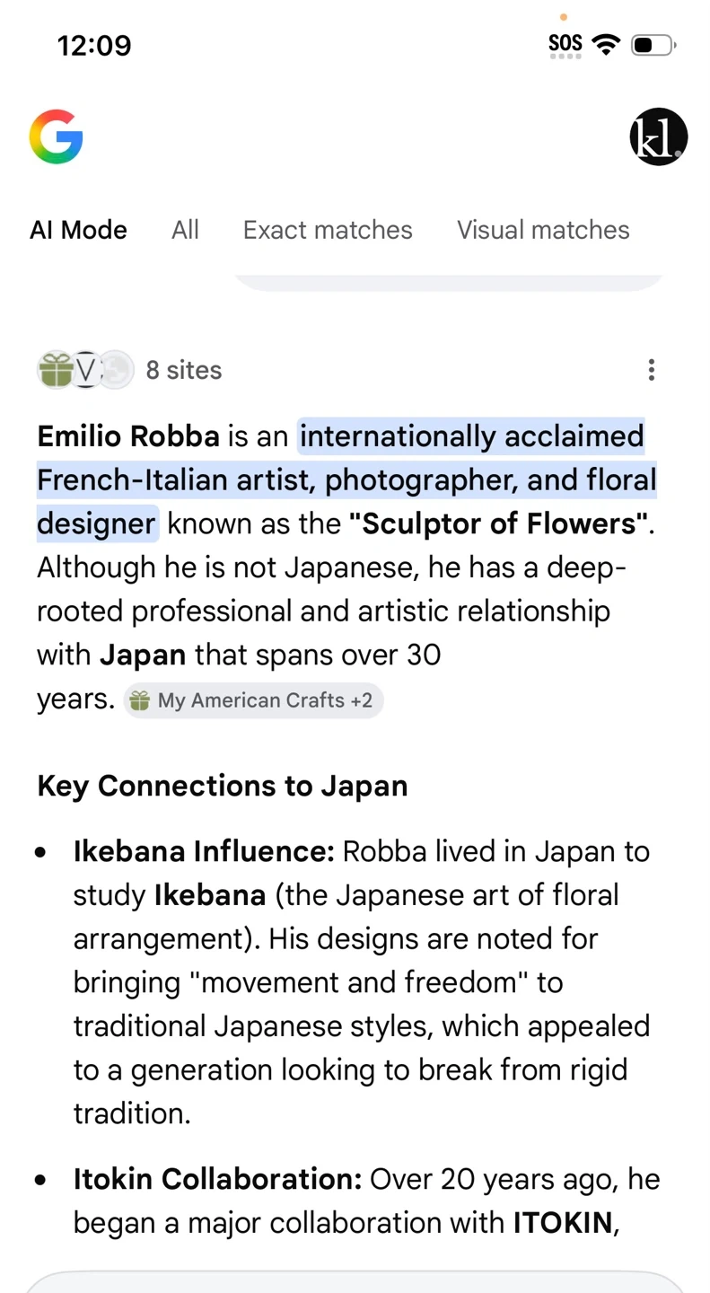
Task: Tap the battery indicator in status bar
Action: pos(653,44)
